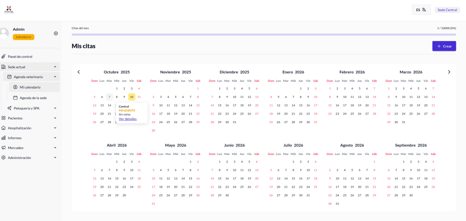
Task: Click the settings gear next to Admin
Action: pos(56,33)
